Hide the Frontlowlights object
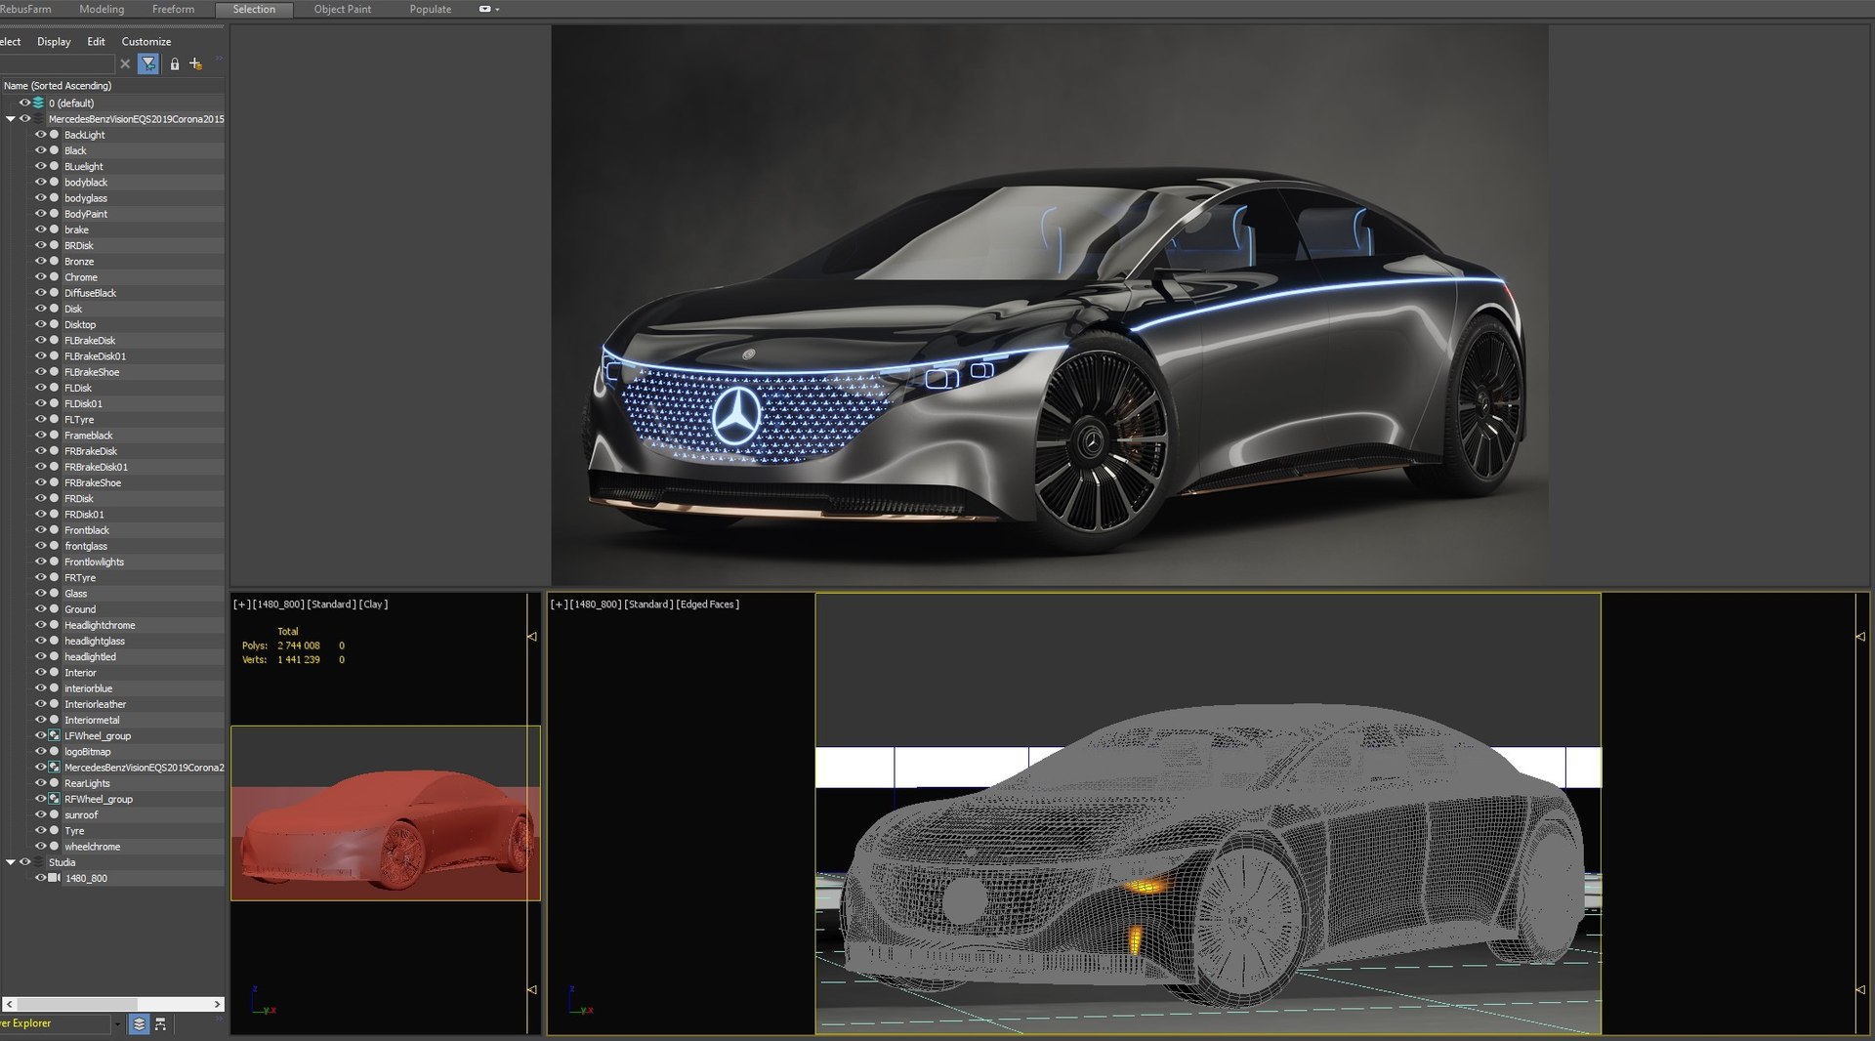Screen dimensions: 1875x1041 (x=41, y=562)
